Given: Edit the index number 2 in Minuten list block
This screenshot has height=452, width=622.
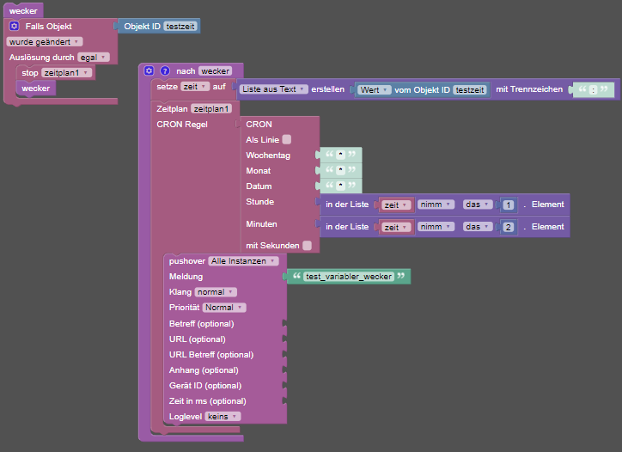Looking at the screenshot, I should click(x=508, y=227).
